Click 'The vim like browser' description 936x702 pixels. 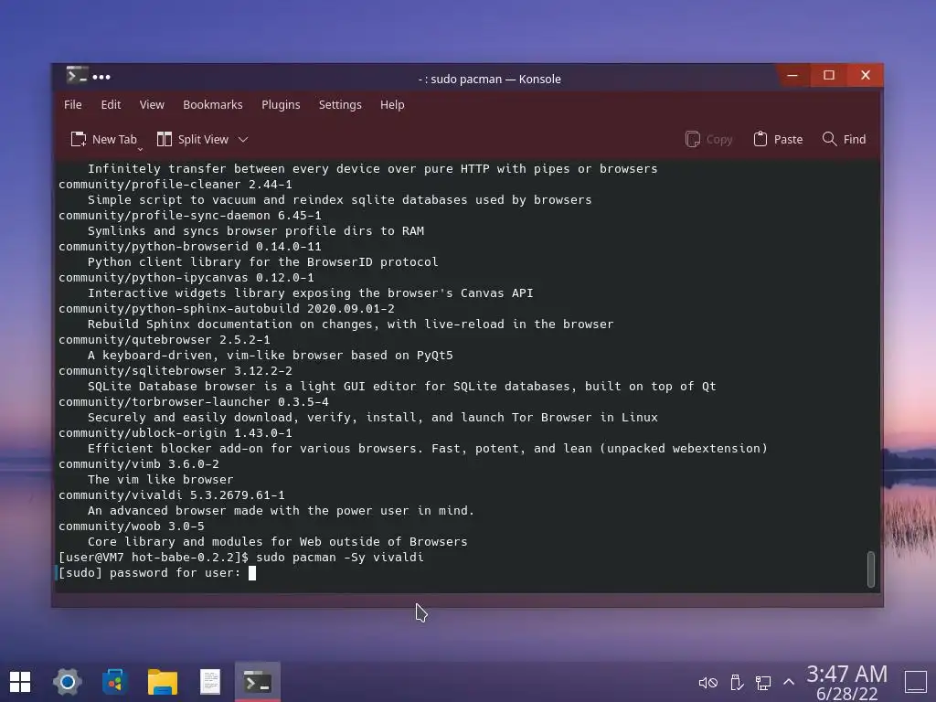(161, 480)
